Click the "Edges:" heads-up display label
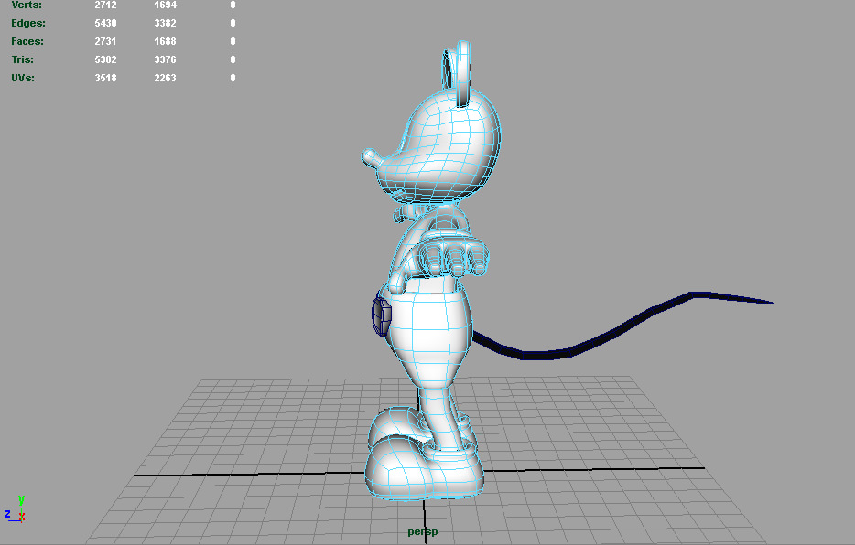Viewport: 855px width, 545px height. [x=28, y=23]
